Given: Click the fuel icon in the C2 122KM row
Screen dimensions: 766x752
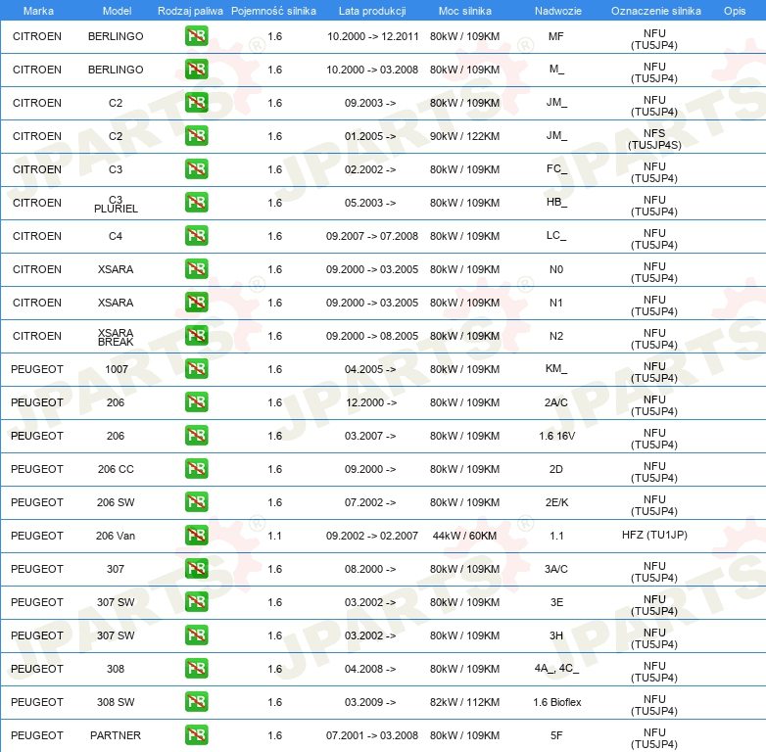Looking at the screenshot, I should click(196, 136).
